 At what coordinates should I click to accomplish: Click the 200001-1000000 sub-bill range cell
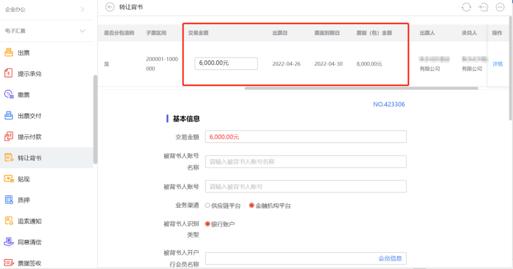click(x=162, y=64)
